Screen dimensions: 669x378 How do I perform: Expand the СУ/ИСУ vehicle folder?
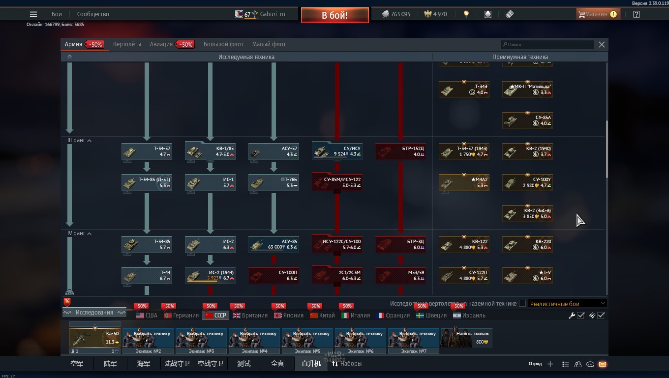[337, 151]
